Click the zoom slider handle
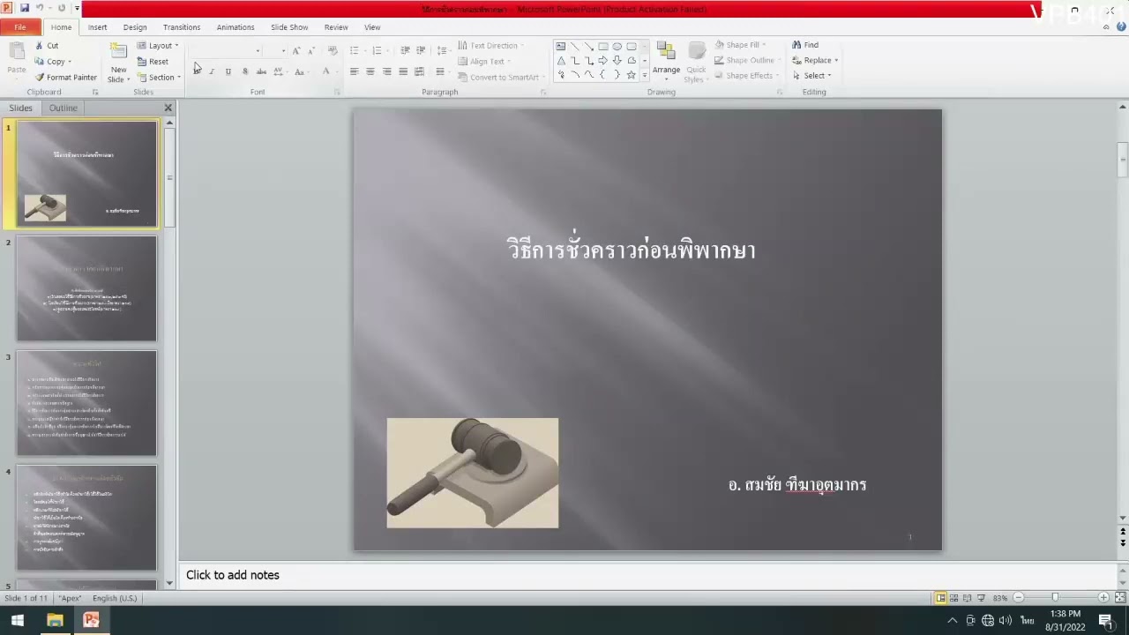Screen dimensions: 1129x635 point(1055,598)
